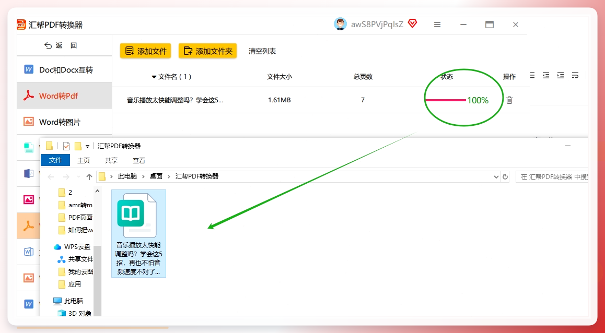This screenshot has height=333, width=605.
Task: Click the 总页数 column header
Action: click(363, 77)
